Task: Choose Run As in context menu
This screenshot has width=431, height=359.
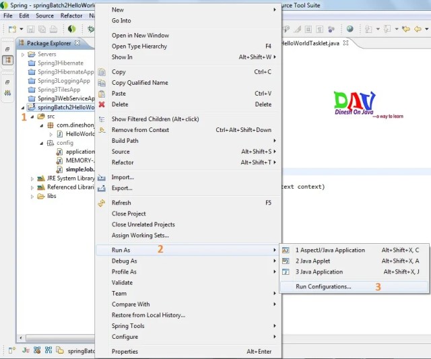Action: click(x=188, y=250)
